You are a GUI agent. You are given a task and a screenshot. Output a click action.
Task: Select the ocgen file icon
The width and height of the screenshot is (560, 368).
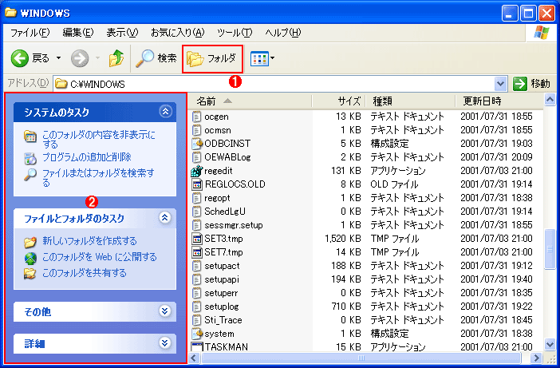coord(197,117)
